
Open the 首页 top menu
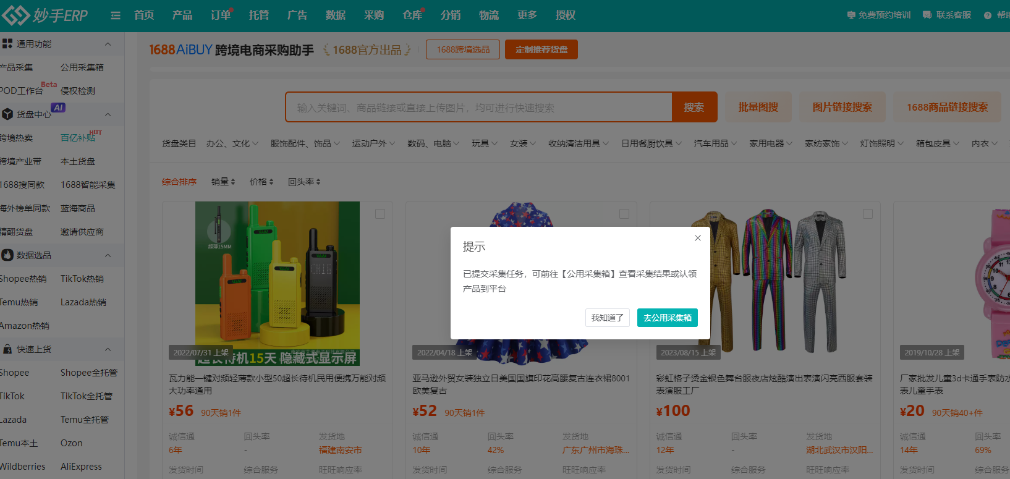click(x=144, y=15)
